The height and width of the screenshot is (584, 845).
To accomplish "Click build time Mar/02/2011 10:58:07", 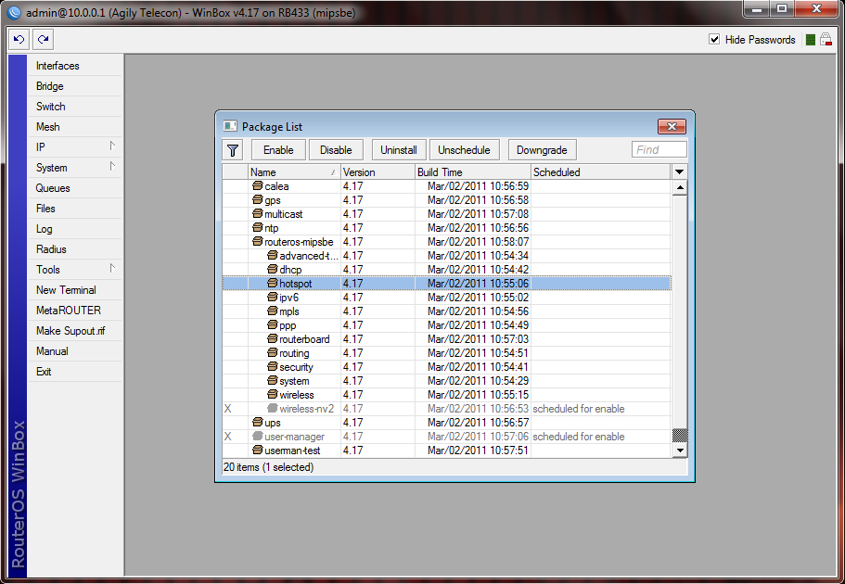I will (478, 242).
